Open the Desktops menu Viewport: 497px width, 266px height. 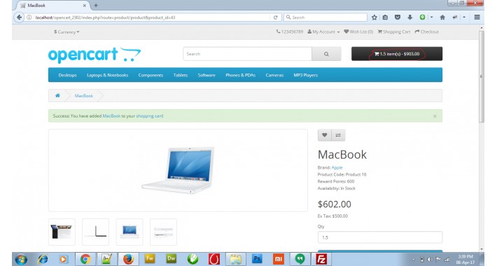(x=67, y=75)
